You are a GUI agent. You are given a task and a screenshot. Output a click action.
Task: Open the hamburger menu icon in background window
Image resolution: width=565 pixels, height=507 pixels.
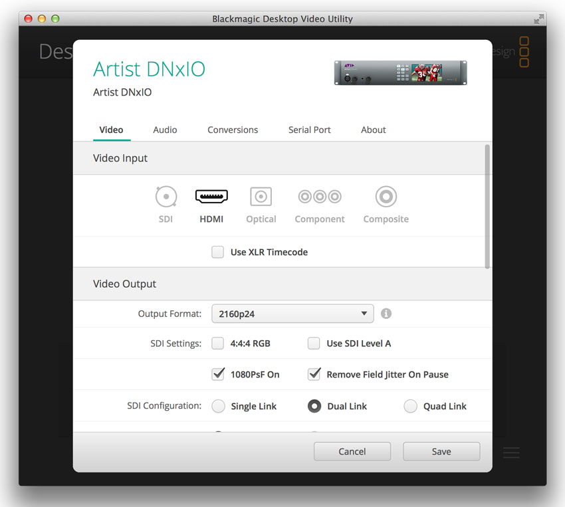511,453
